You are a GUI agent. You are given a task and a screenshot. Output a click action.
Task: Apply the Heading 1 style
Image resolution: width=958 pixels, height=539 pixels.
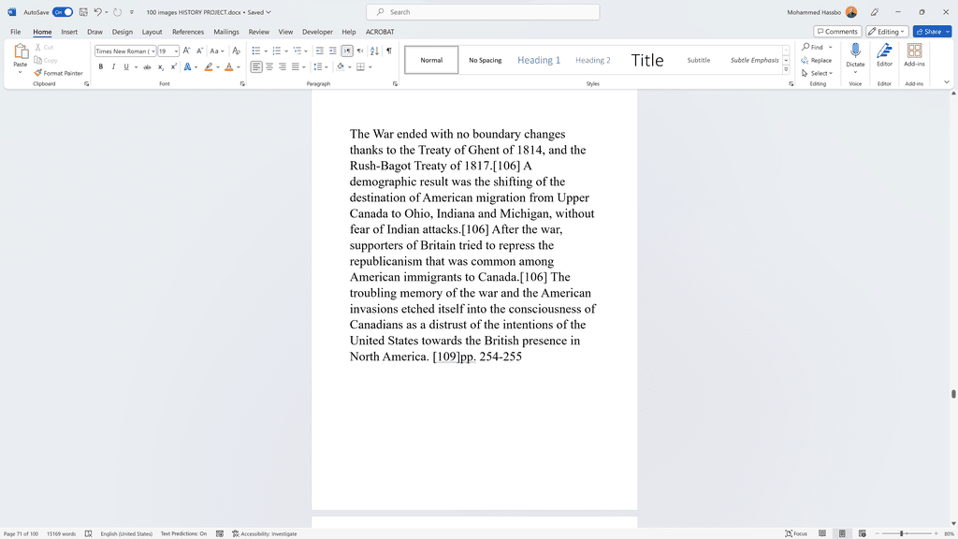539,60
